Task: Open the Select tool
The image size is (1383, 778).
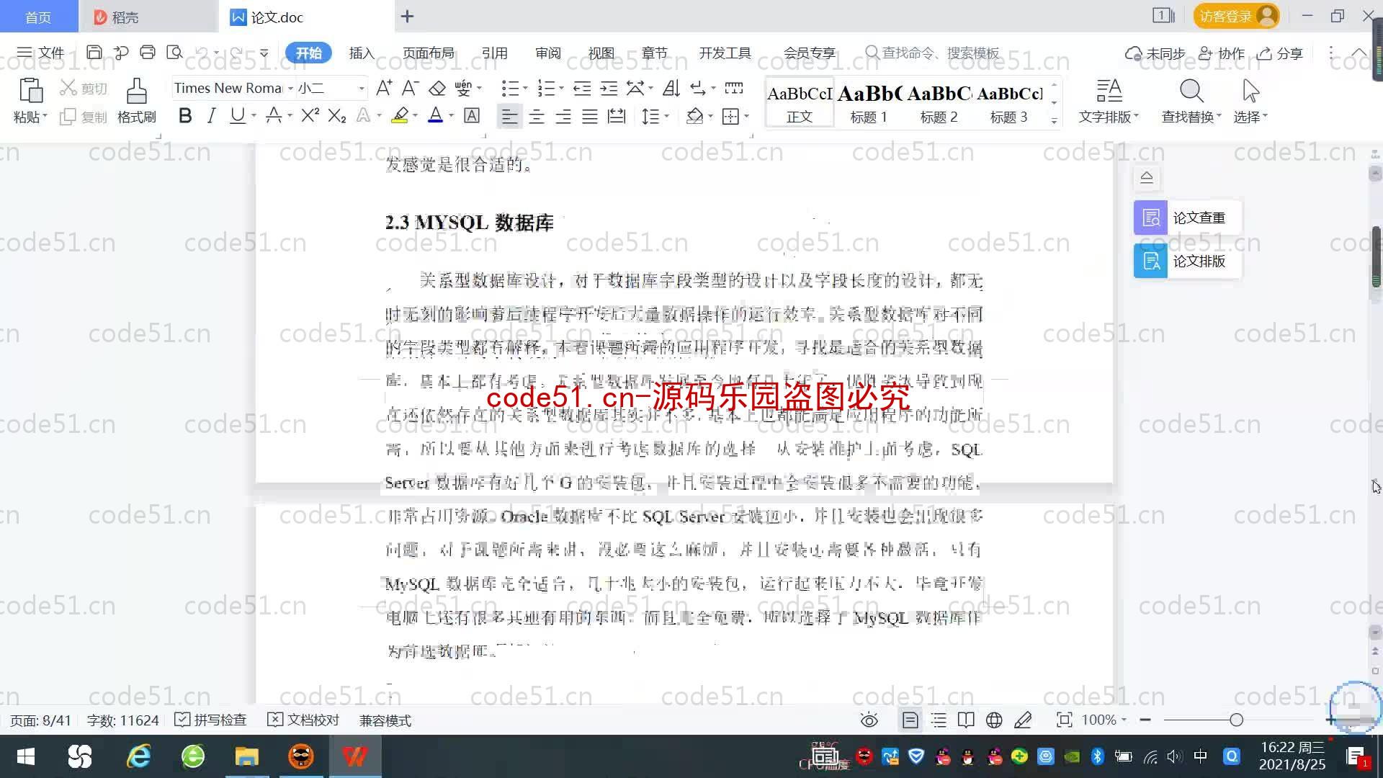Action: click(1250, 100)
